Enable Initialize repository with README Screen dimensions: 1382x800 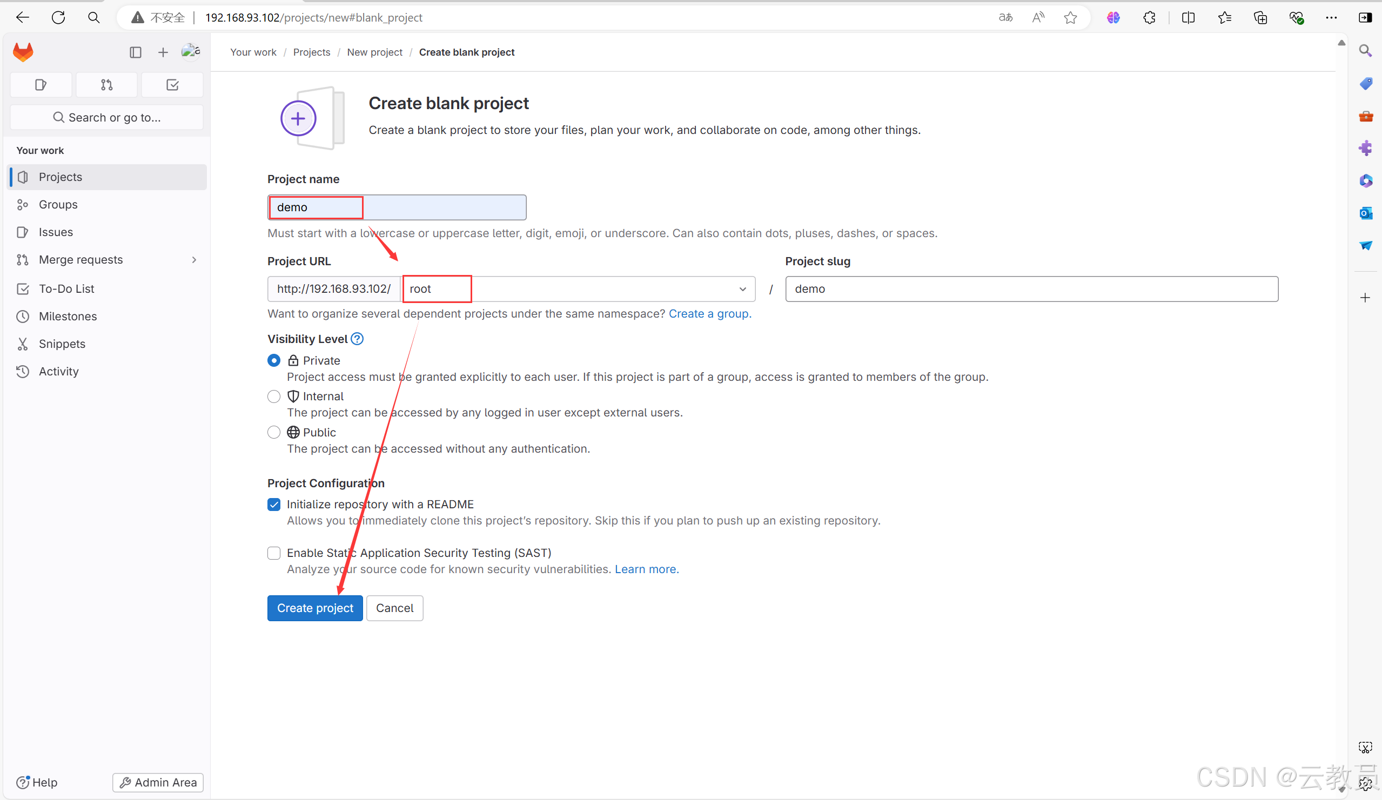(x=273, y=504)
